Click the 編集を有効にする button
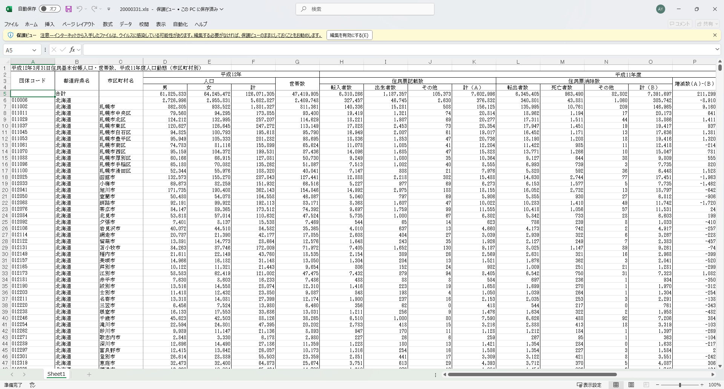This screenshot has height=389, width=724. (x=349, y=35)
